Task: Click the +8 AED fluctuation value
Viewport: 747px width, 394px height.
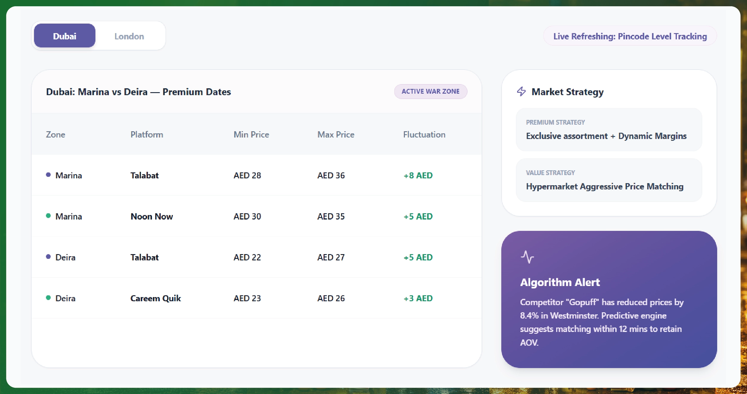Action: coord(418,175)
